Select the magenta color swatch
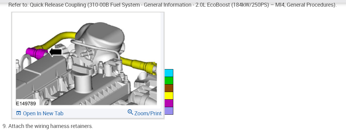 pos(169,103)
